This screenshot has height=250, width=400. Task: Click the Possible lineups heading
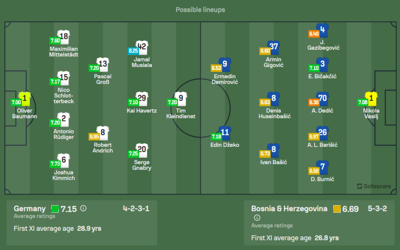point(200,10)
